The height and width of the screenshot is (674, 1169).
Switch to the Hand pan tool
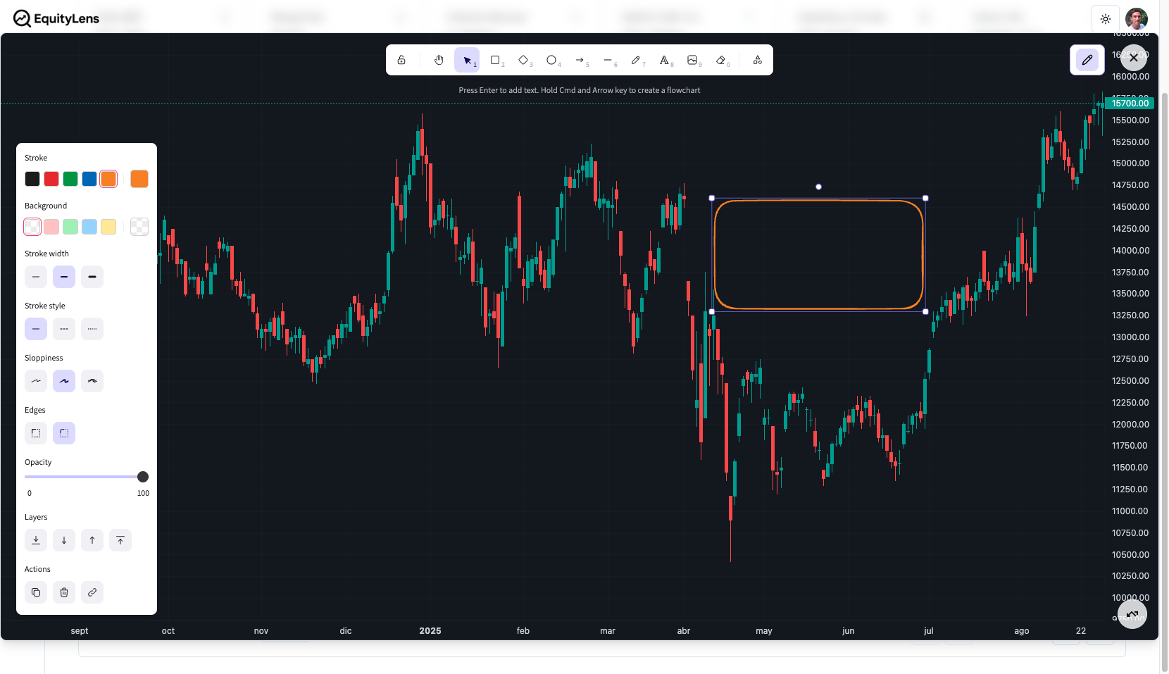click(x=439, y=61)
